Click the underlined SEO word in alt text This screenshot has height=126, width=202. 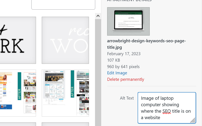tap(167, 111)
